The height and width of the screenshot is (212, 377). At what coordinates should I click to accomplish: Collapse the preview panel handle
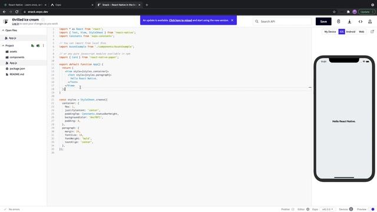(x=310, y=88)
